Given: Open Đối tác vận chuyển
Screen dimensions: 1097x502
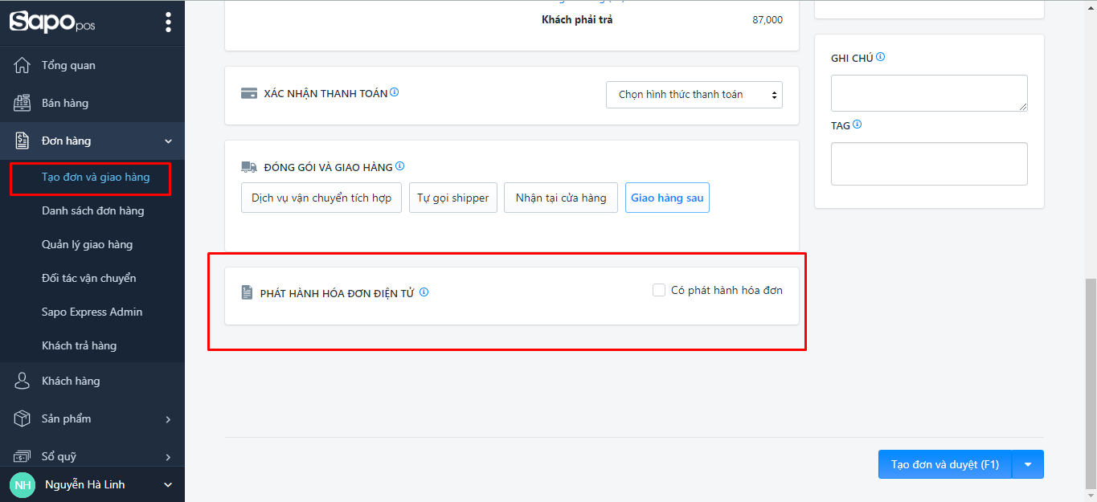Looking at the screenshot, I should pyautogui.click(x=89, y=278).
